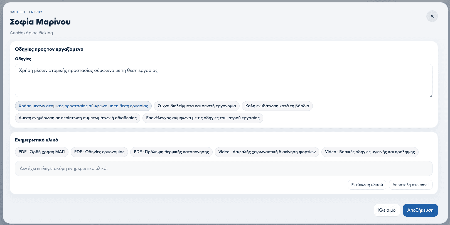Image resolution: width=450 pixels, height=225 pixels.
Task: Save with the Αποθήκευση button
Action: tap(420, 210)
